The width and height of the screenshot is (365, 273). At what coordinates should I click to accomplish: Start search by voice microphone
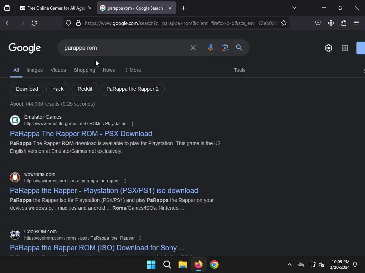click(210, 48)
